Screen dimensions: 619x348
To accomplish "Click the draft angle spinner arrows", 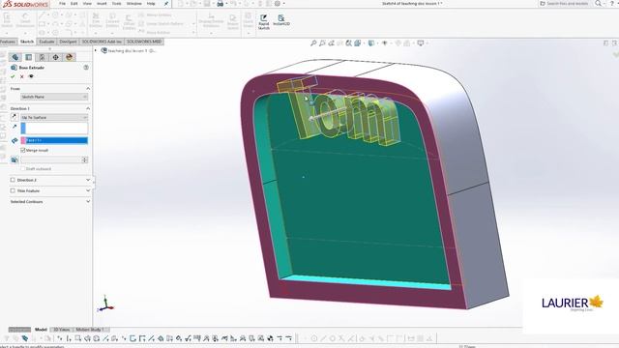I will [x=84, y=159].
